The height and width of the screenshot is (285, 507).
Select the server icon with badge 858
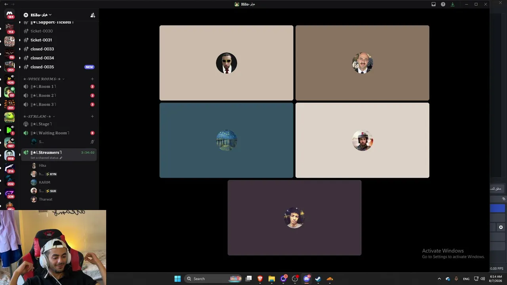[x=10, y=155]
